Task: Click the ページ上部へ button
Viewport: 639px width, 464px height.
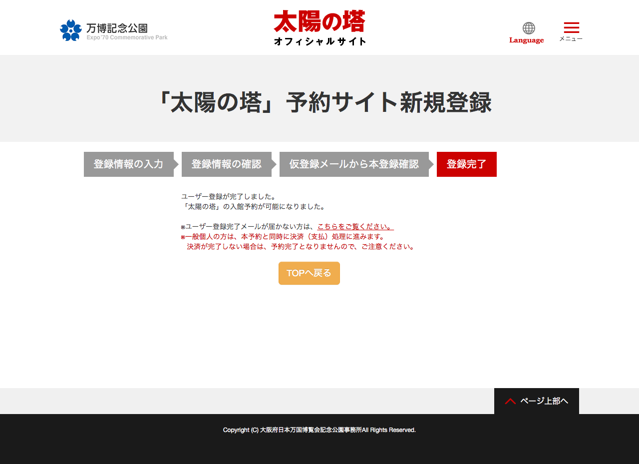Action: click(x=537, y=401)
